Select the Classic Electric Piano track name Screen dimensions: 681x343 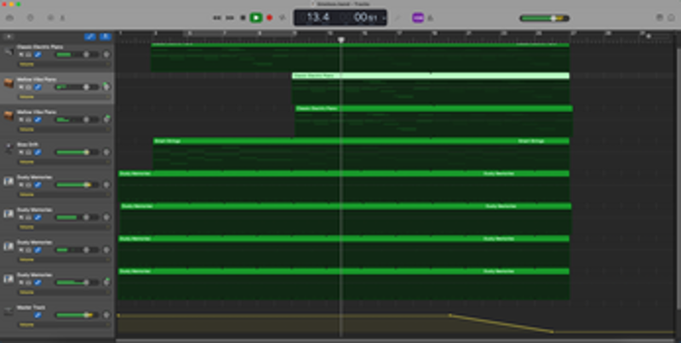click(x=39, y=47)
